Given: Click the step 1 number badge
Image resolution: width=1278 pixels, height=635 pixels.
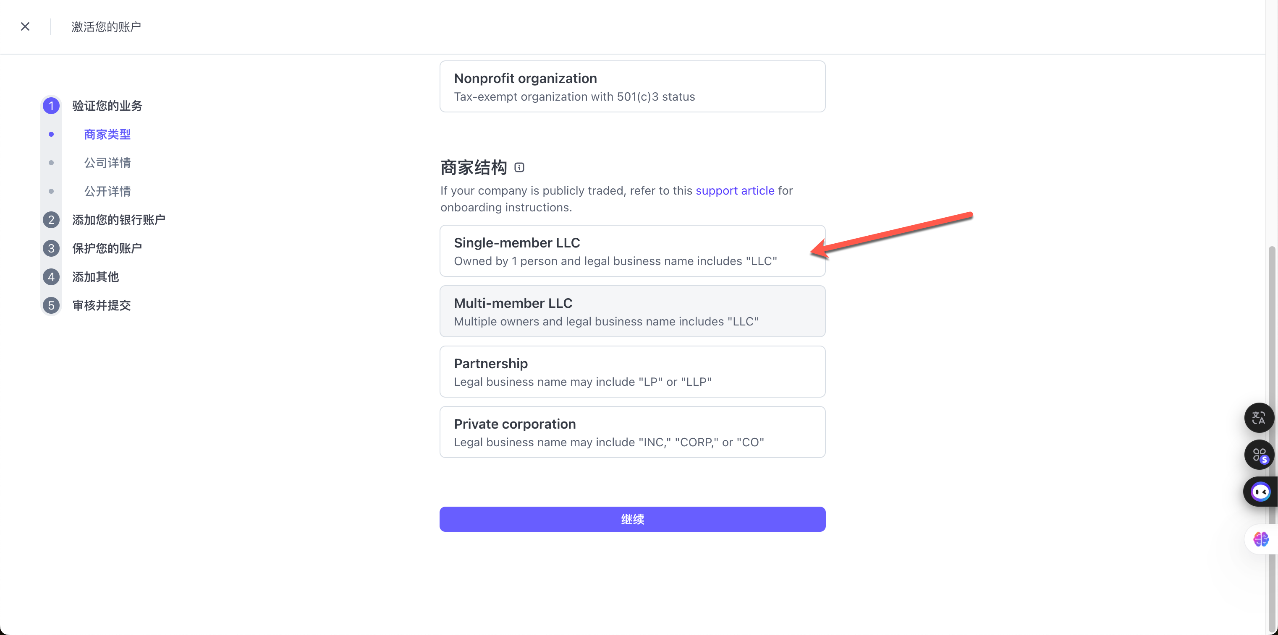Looking at the screenshot, I should [x=51, y=106].
